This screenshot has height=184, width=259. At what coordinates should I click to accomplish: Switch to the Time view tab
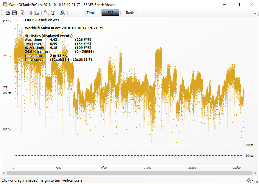(x=91, y=13)
